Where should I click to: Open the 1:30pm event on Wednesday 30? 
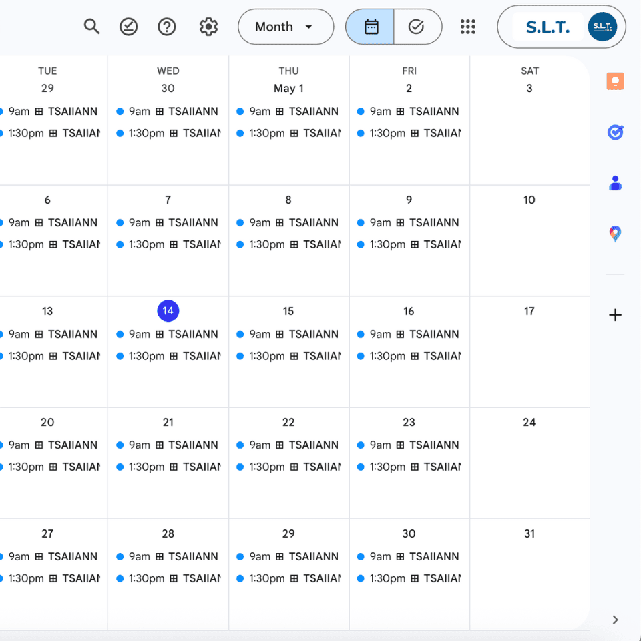[x=168, y=134]
